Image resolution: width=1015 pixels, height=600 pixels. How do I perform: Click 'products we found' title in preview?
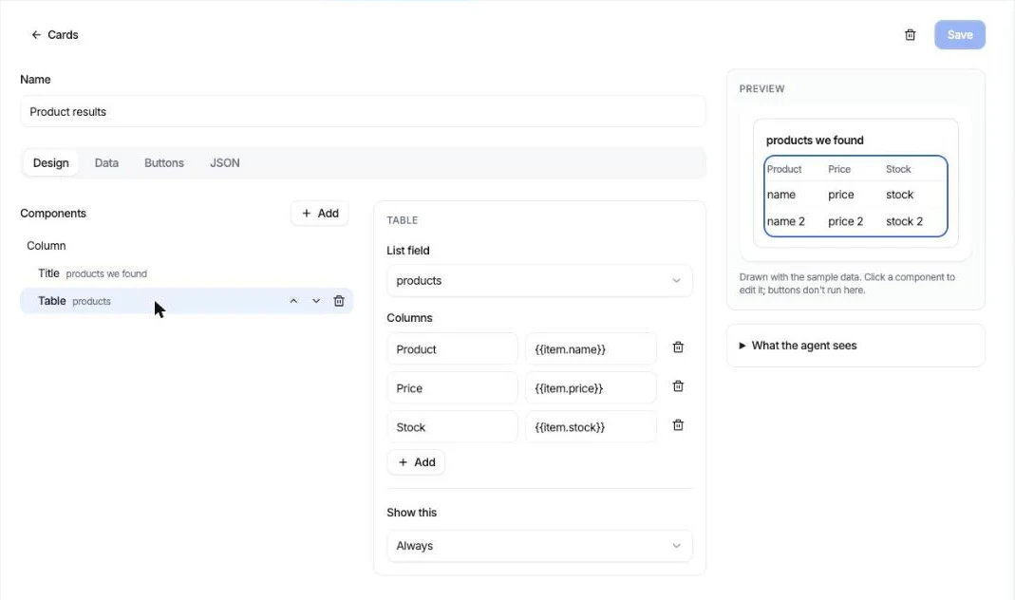coord(815,141)
